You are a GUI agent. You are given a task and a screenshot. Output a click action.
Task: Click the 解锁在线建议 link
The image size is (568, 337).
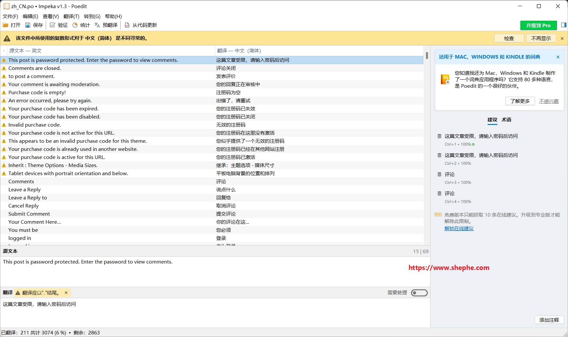pyautogui.click(x=459, y=229)
